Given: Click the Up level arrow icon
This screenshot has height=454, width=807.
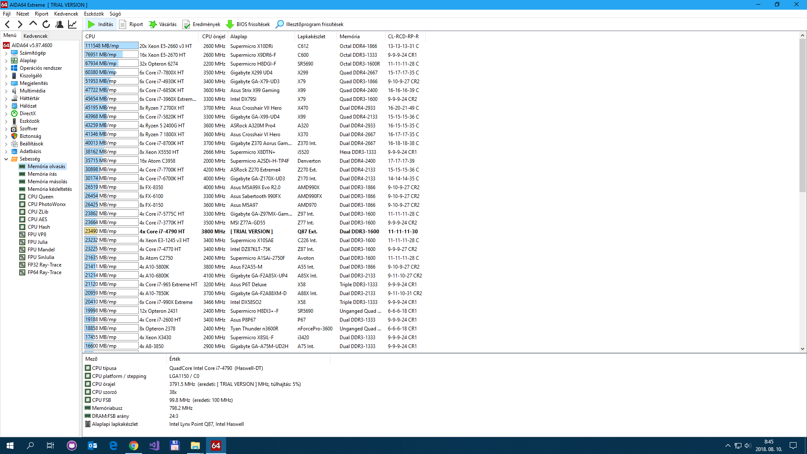Looking at the screenshot, I should coord(33,24).
